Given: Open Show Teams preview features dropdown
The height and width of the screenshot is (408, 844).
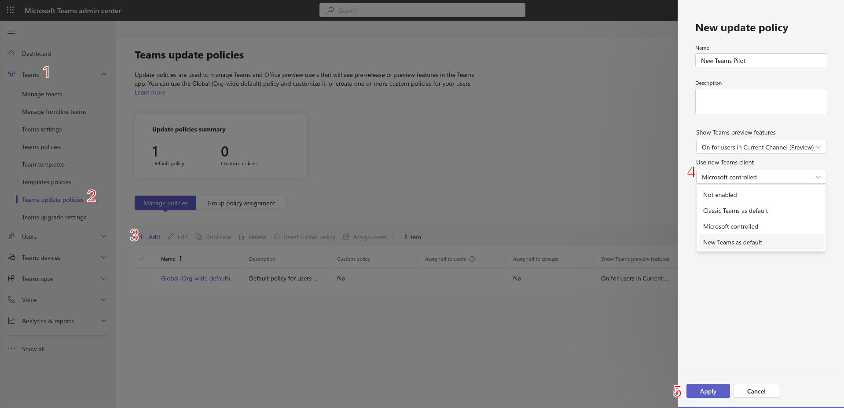Looking at the screenshot, I should (x=761, y=147).
